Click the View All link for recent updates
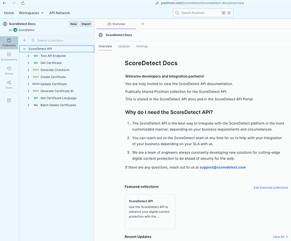Screen dimensions: 291x241 278,237
